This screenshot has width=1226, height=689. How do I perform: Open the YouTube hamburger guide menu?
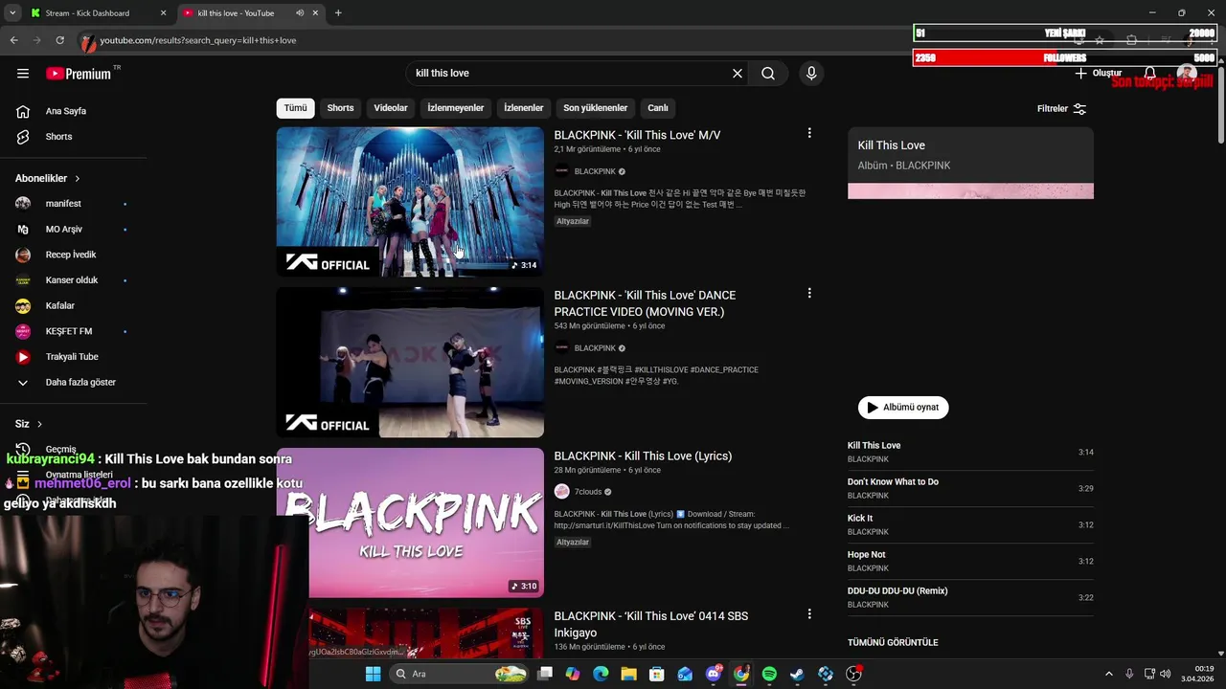pos(23,74)
